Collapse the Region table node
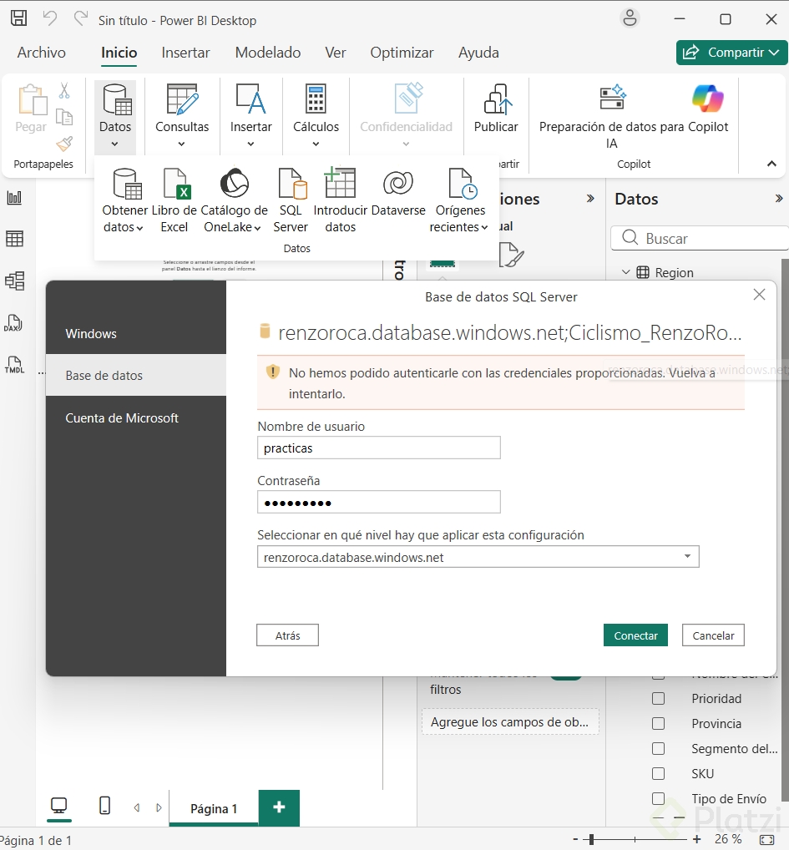 pyautogui.click(x=626, y=271)
